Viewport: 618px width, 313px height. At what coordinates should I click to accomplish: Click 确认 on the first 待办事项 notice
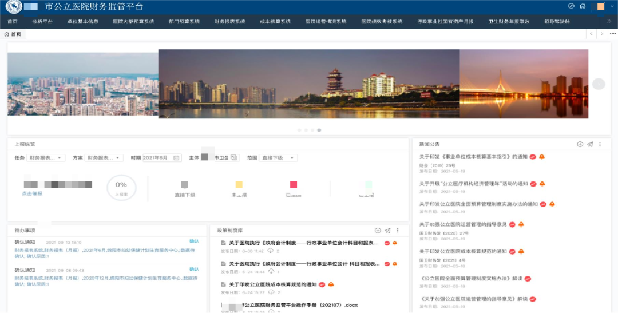(194, 241)
